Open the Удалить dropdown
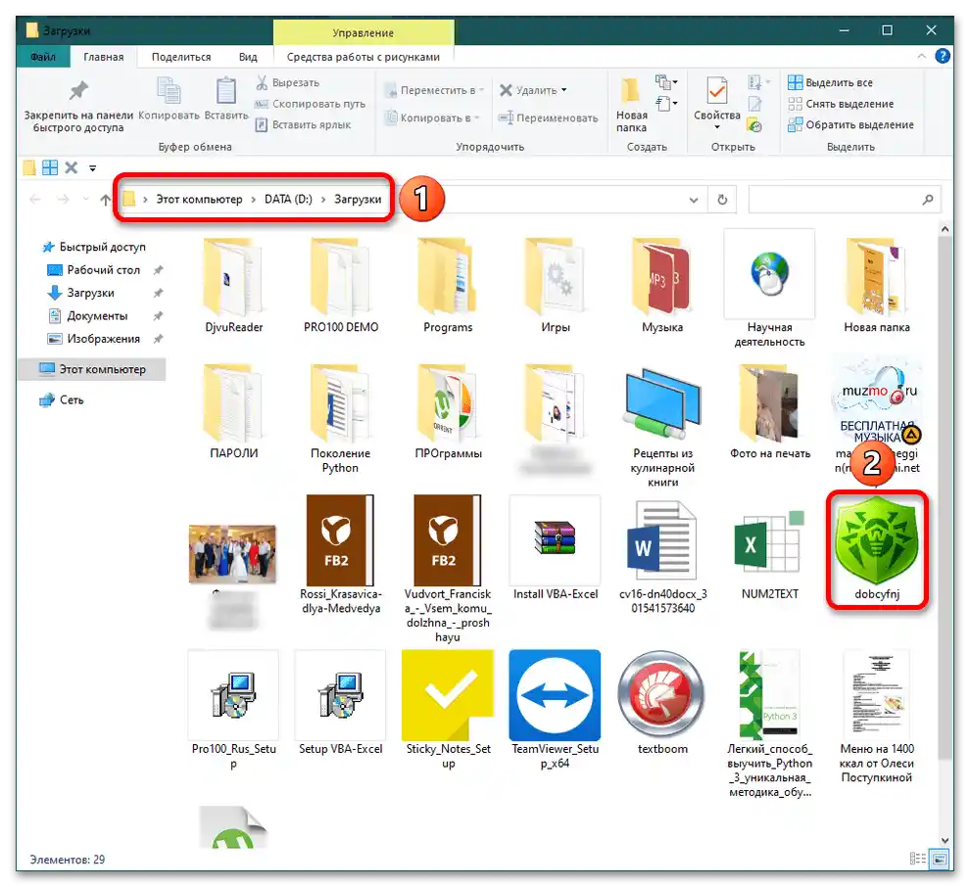This screenshot has width=970, height=887. point(533,90)
